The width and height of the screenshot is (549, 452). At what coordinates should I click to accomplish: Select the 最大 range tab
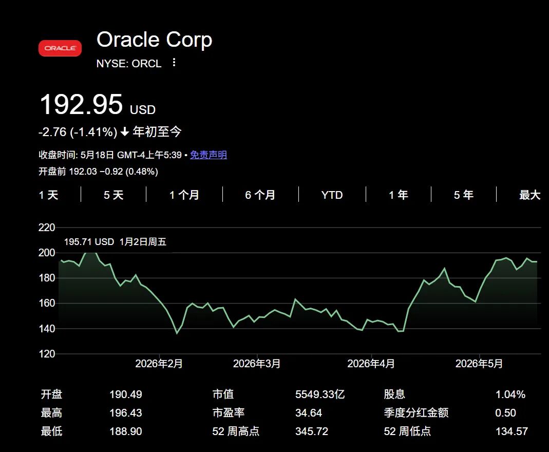[530, 195]
